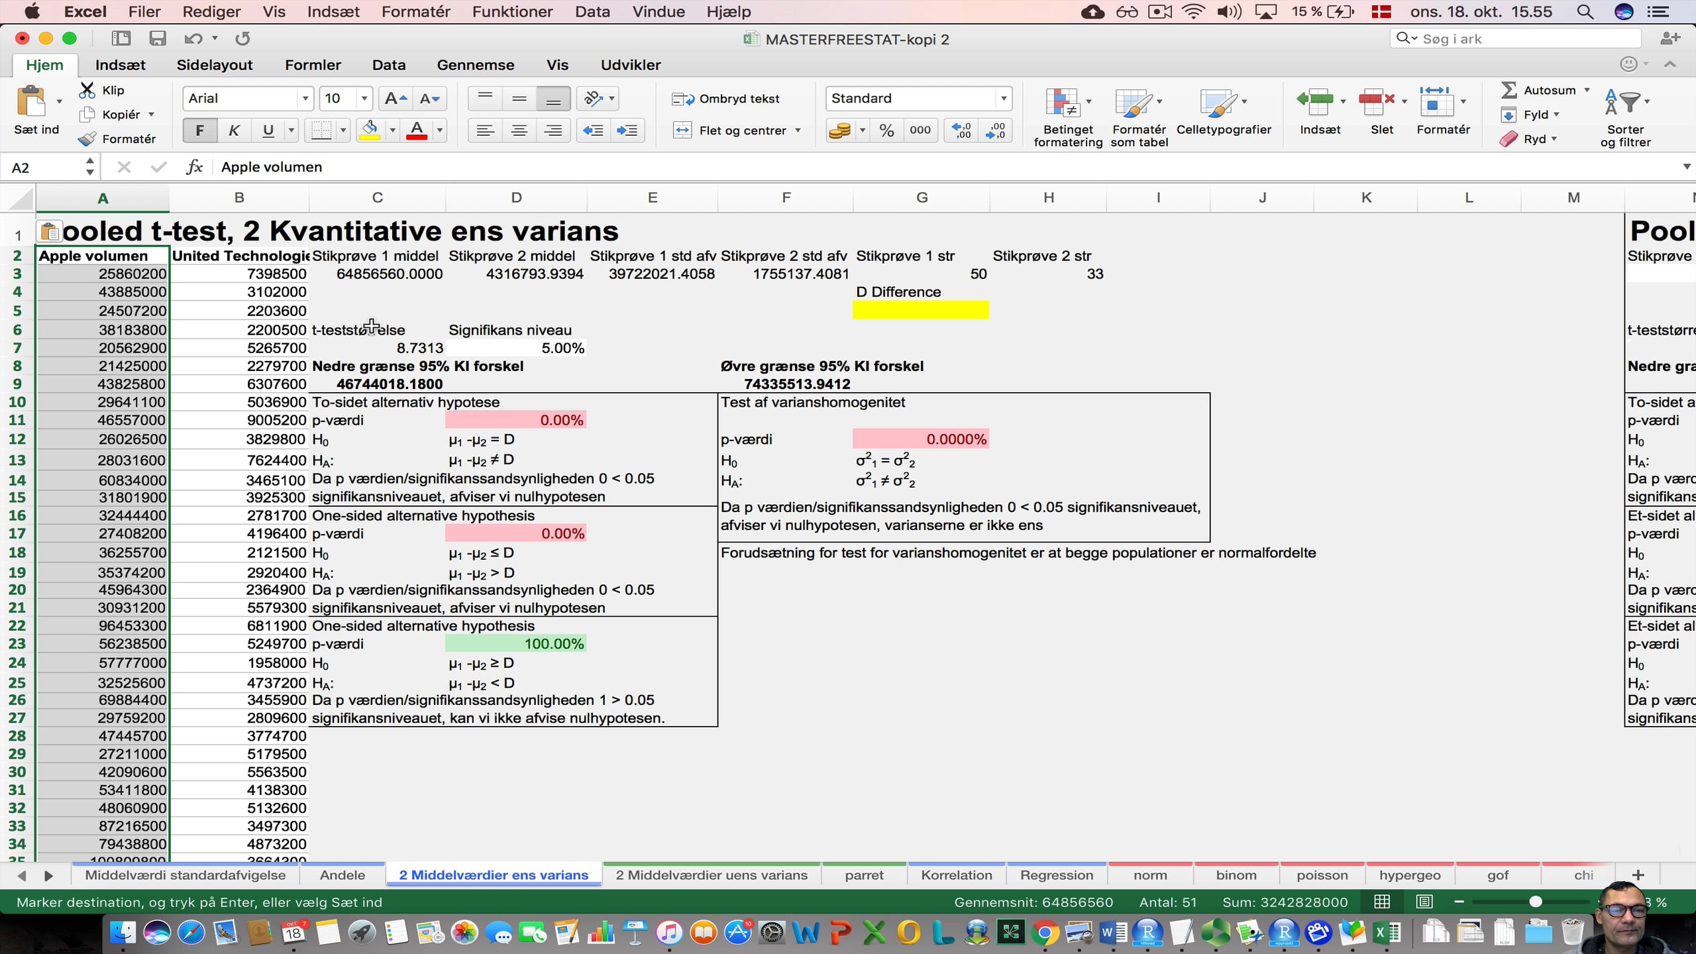Add new sheet with plus button
Screen dimensions: 1696x954
tap(1638, 875)
